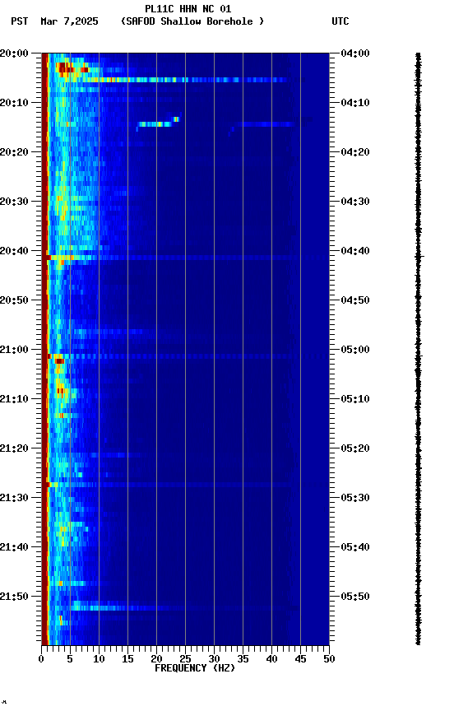Click the frequency axis value '20'
Screen dimensions: 454x711
(156, 659)
